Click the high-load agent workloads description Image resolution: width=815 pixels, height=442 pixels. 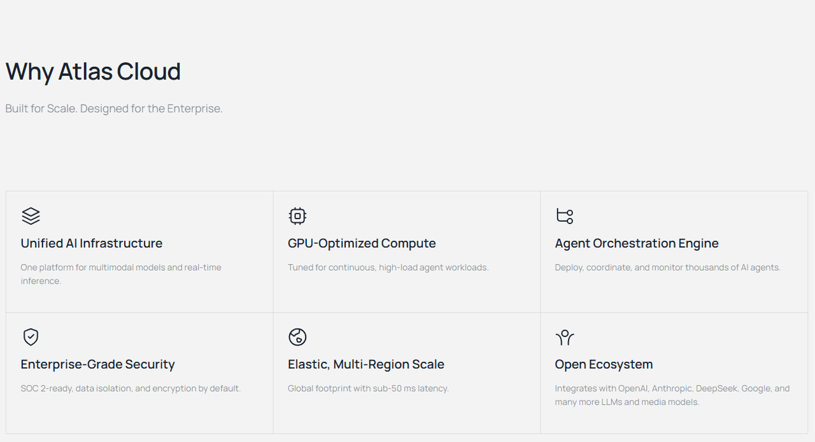388,267
